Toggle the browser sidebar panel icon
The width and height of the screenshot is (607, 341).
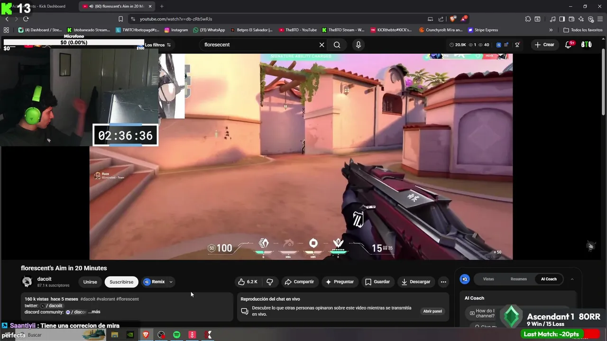[562, 19]
